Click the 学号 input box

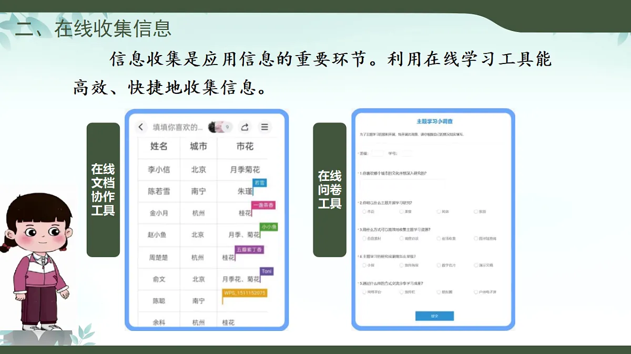(406, 153)
